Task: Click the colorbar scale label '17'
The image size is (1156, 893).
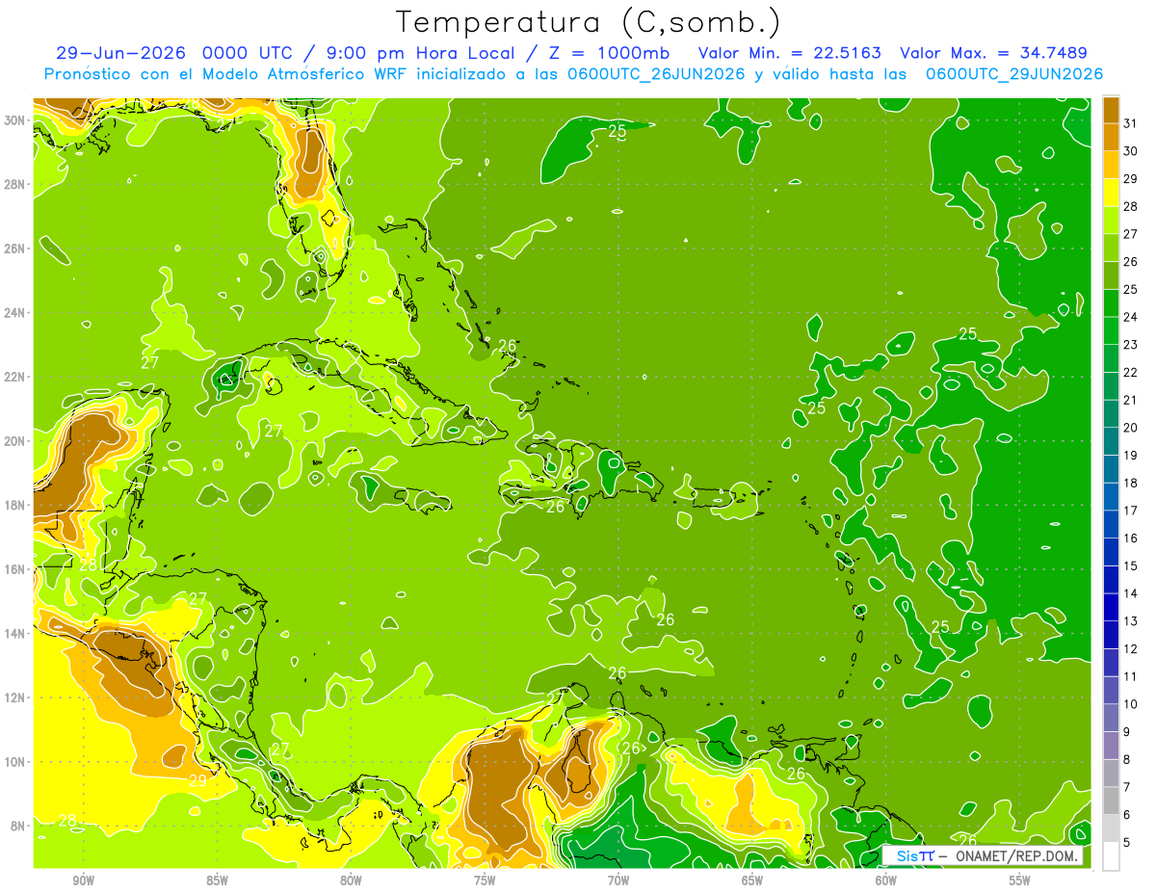Action: coord(1130,511)
